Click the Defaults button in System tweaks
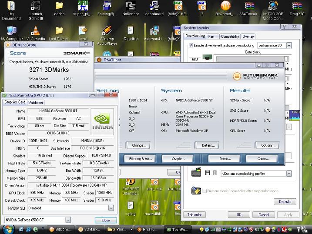The width and height of the screenshot is (312, 234). point(285,202)
